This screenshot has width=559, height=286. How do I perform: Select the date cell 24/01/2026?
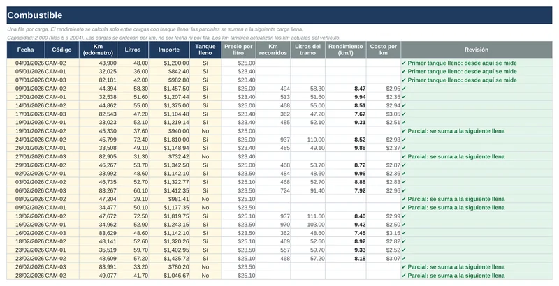pos(26,140)
